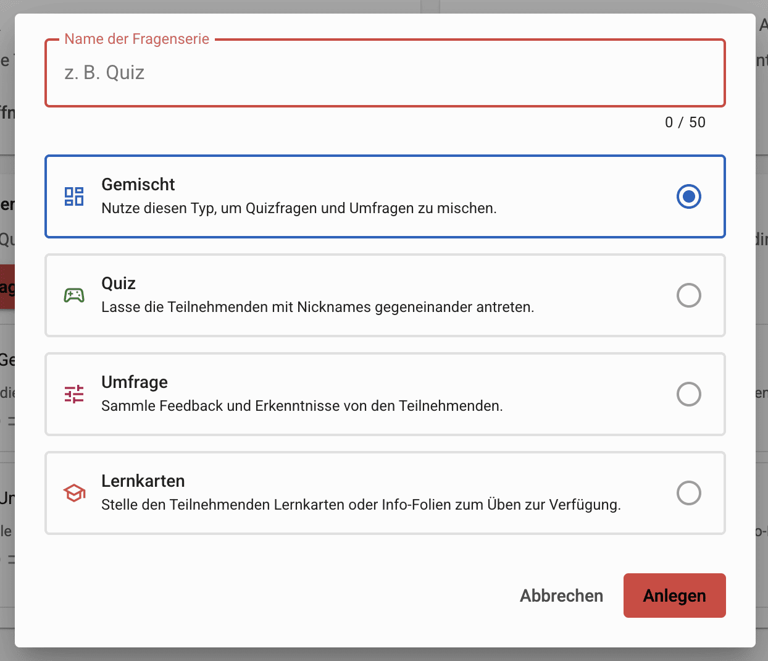Click the Gemischt grid icon
The width and height of the screenshot is (768, 661).
tap(74, 196)
